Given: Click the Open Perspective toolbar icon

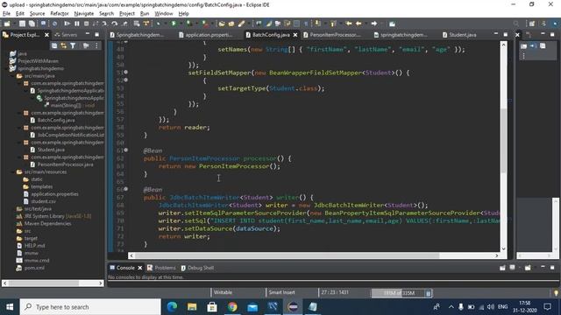Looking at the screenshot, I should click(532, 24).
